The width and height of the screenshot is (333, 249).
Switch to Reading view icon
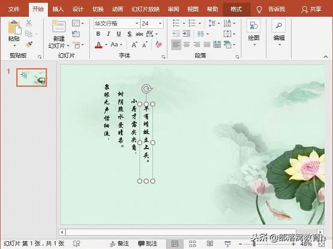pyautogui.click(x=210, y=244)
